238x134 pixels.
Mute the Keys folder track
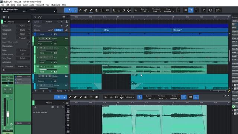click(39, 39)
